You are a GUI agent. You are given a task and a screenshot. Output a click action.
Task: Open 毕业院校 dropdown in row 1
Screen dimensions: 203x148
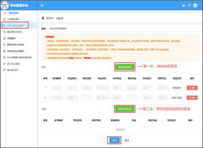coord(71,88)
